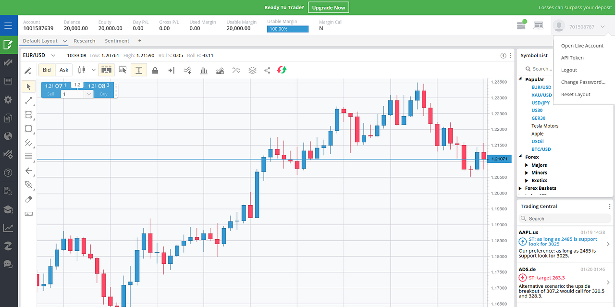
Task: Open the EUR/USD symbol dropdown
Action: (53, 55)
